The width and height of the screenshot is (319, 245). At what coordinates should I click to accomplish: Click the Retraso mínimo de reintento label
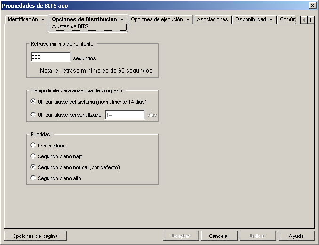(63, 44)
